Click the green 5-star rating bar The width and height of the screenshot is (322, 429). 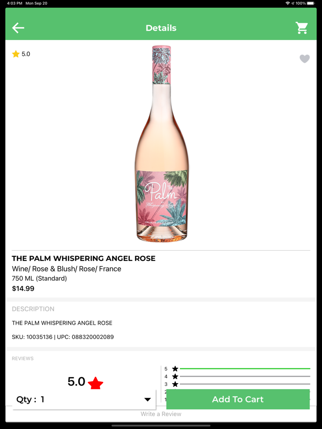(x=245, y=369)
